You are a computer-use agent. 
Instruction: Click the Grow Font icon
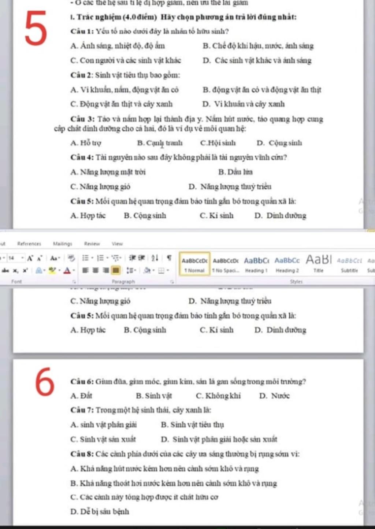click(30, 258)
